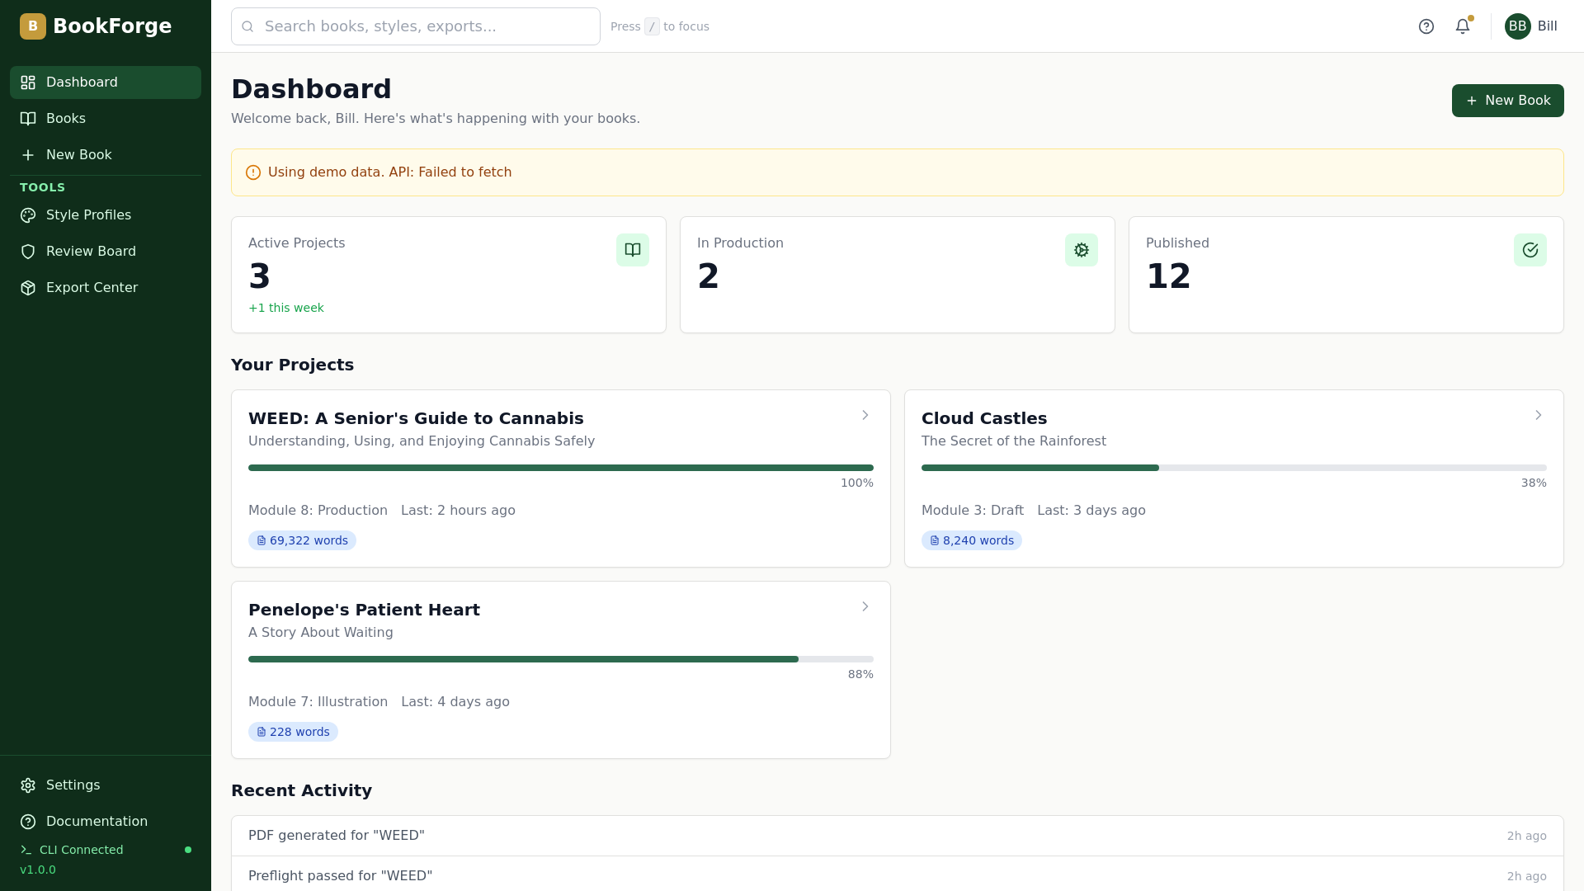Click the 8,240 words badge
1584x891 pixels.
coord(972,540)
